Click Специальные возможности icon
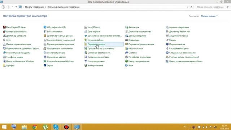Screen dimensions: 231x130 (x=167, y=53)
